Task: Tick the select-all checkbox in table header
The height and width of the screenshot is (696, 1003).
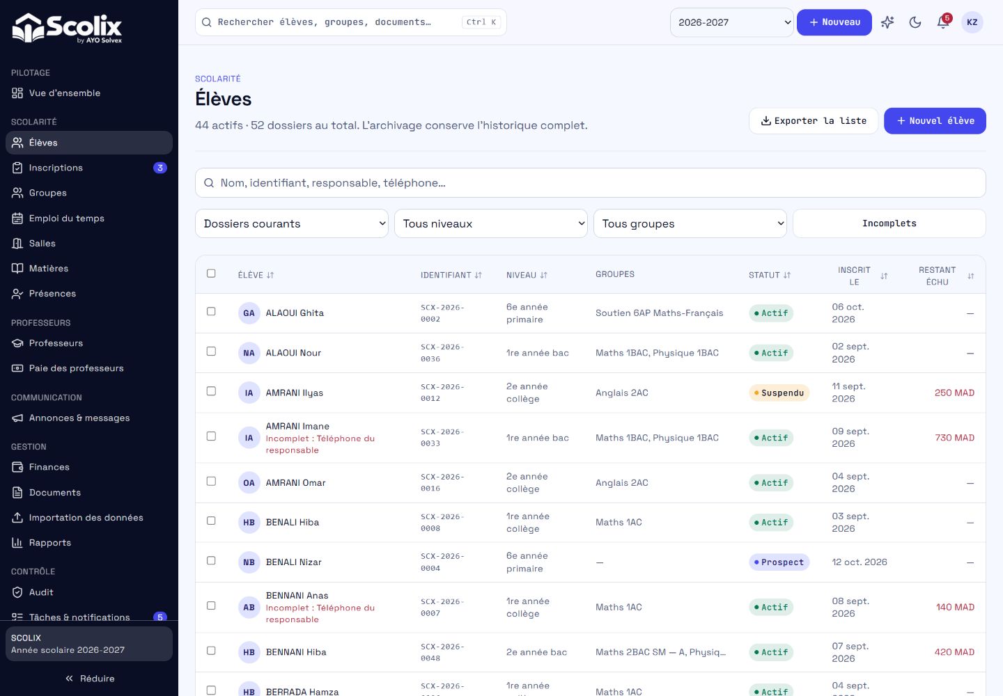Action: [211, 274]
